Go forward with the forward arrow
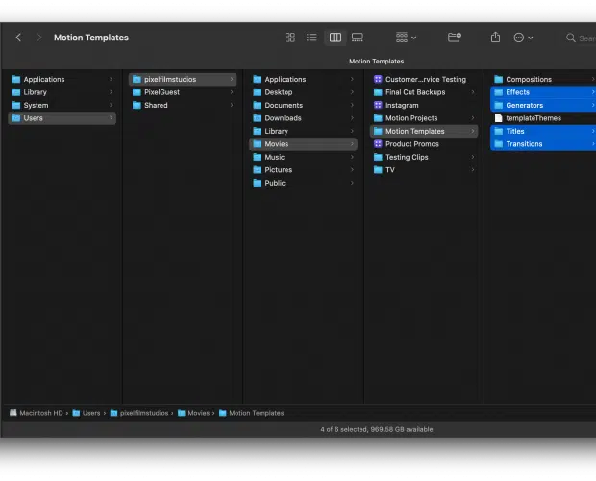This screenshot has width=596, height=481. click(38, 38)
